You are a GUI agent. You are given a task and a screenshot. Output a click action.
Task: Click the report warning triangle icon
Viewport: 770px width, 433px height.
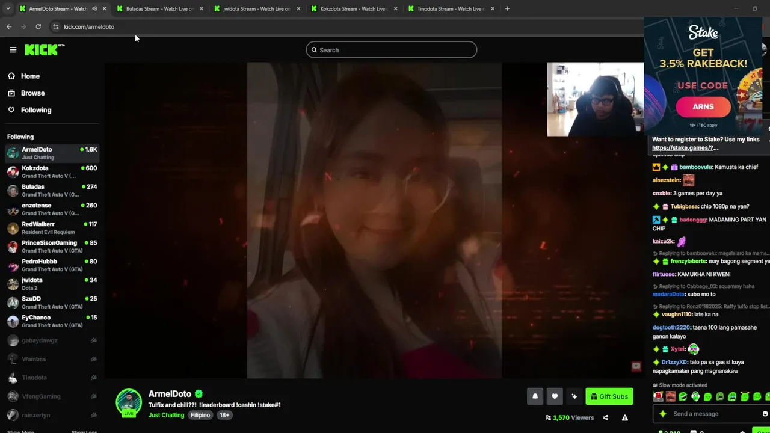624,417
